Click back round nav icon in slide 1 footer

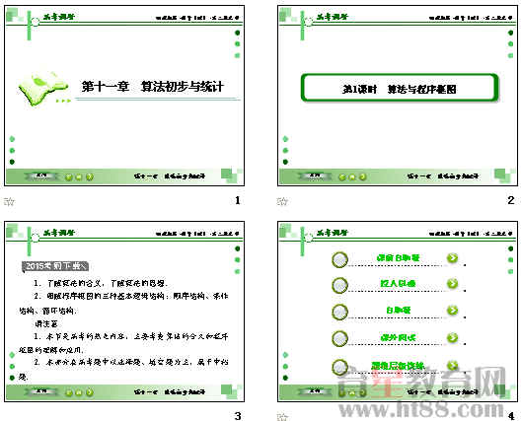pyautogui.click(x=69, y=177)
